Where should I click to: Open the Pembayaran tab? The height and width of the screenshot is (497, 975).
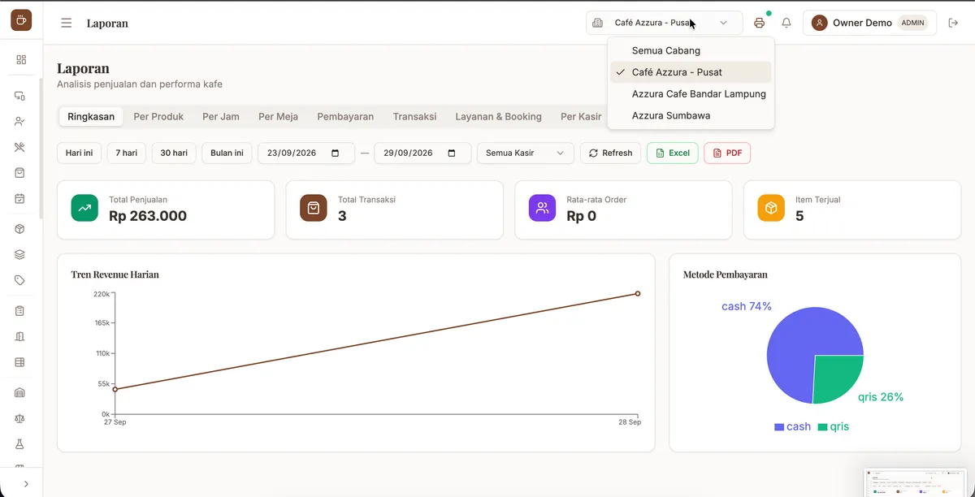tap(345, 117)
